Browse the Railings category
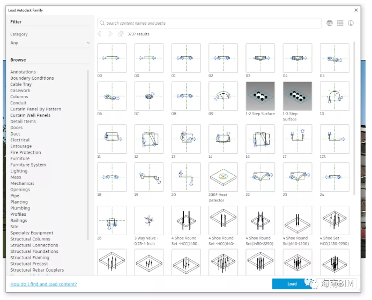 (19, 220)
